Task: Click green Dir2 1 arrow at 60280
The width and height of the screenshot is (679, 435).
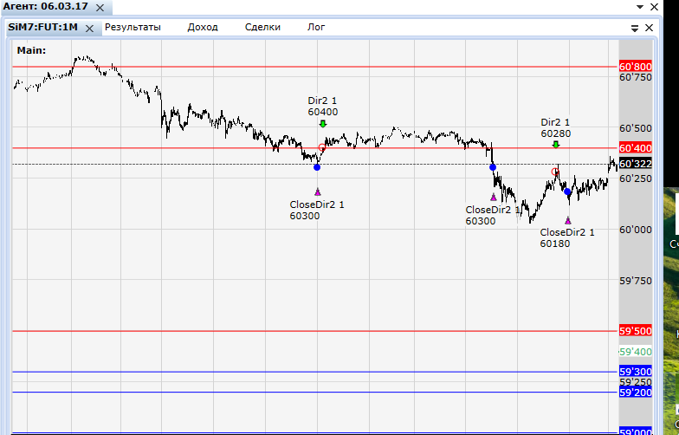Action: click(556, 145)
